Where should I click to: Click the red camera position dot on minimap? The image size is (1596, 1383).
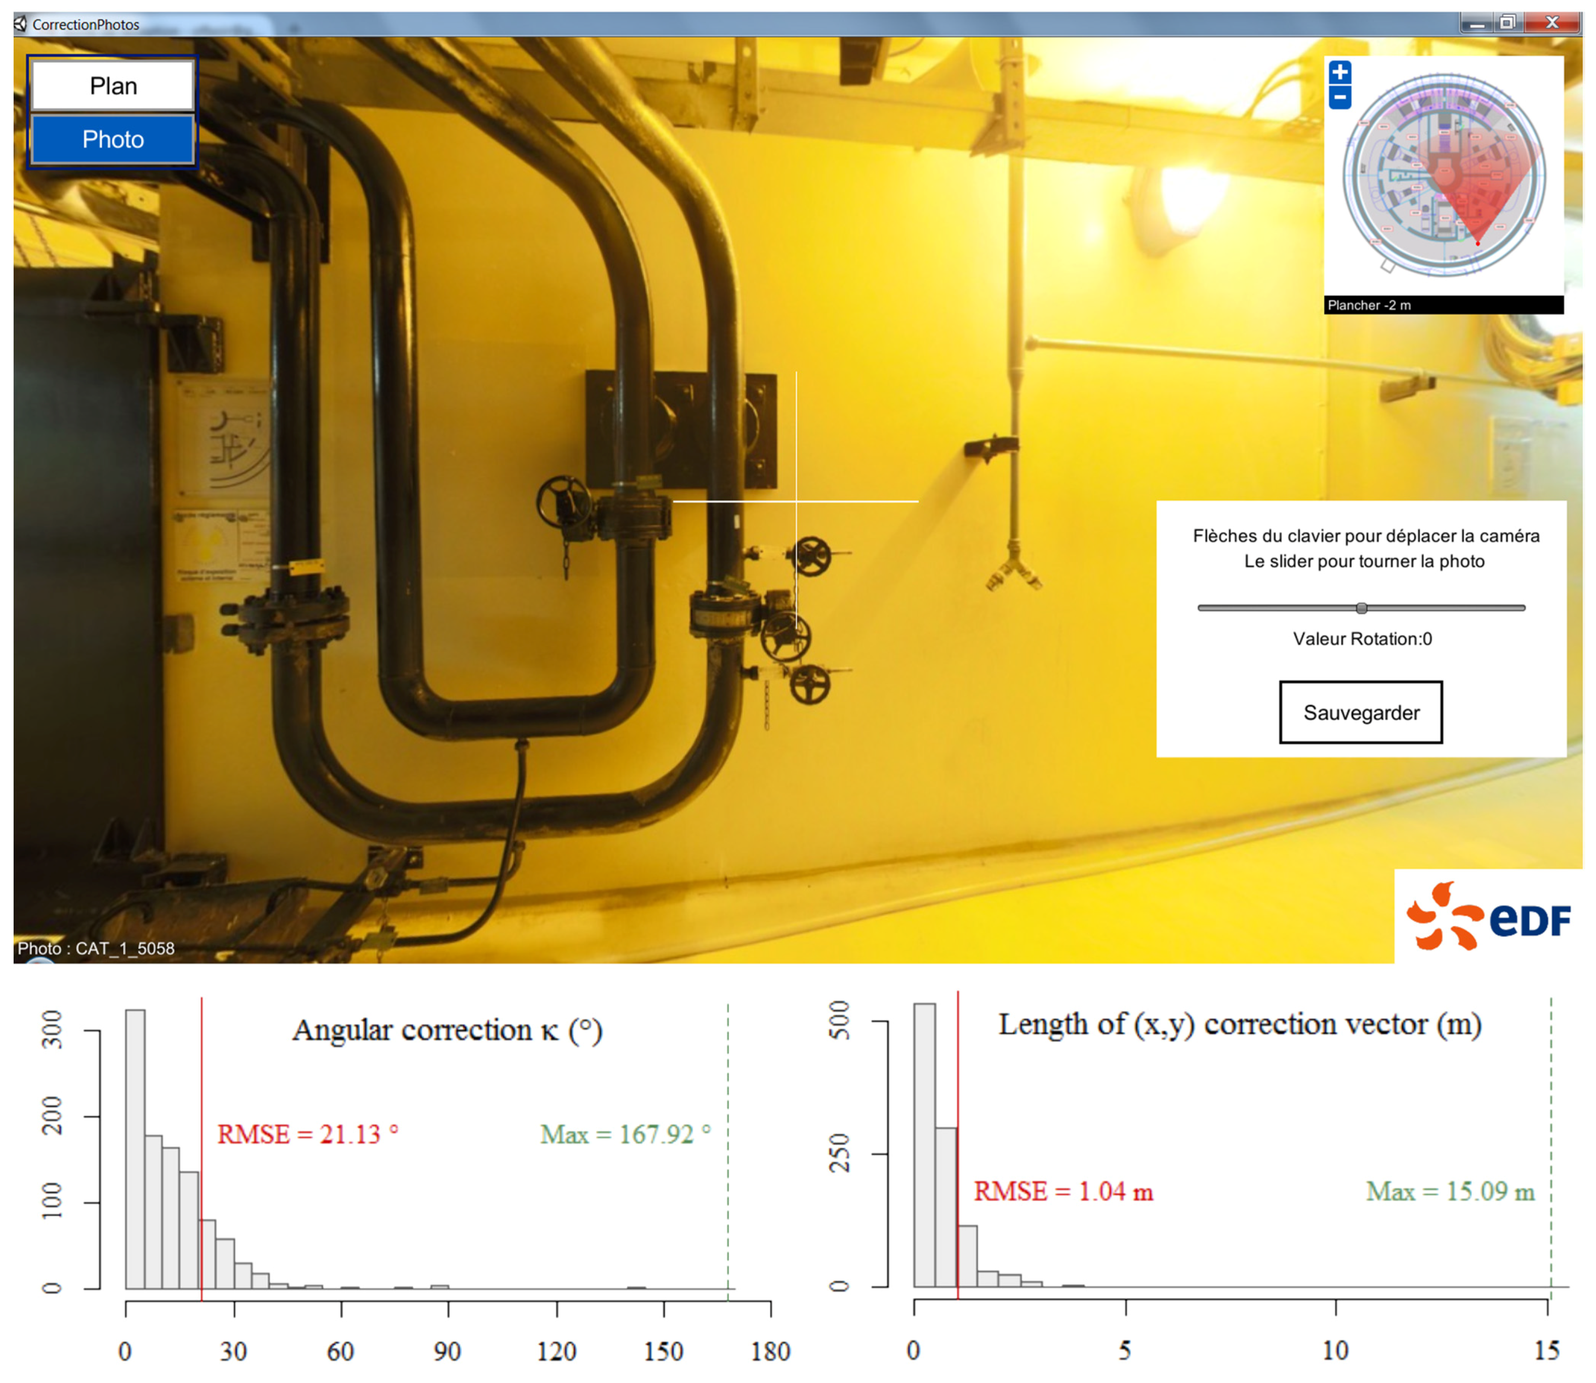pyautogui.click(x=1478, y=243)
